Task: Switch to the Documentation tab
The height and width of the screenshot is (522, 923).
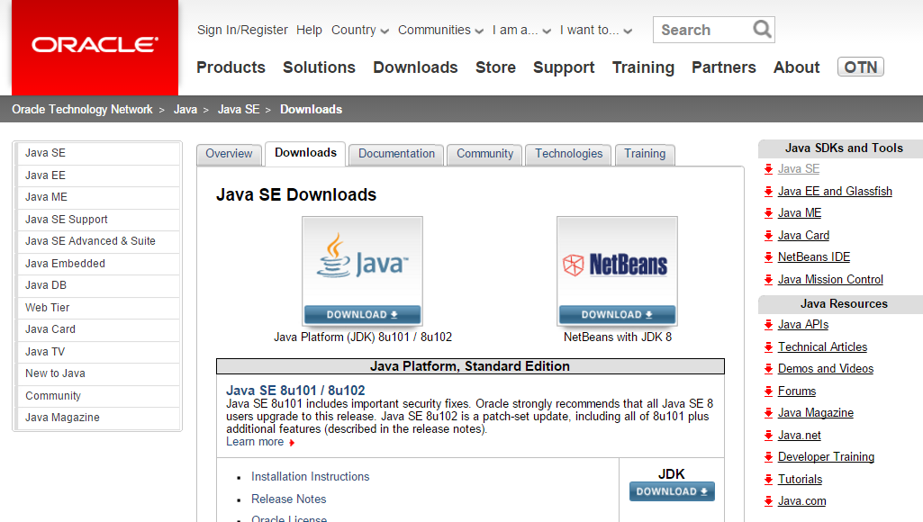Action: [396, 154]
